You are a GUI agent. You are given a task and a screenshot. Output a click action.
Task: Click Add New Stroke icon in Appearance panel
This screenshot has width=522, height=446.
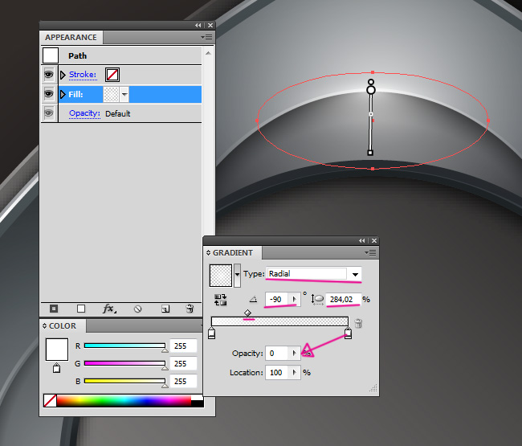point(54,309)
